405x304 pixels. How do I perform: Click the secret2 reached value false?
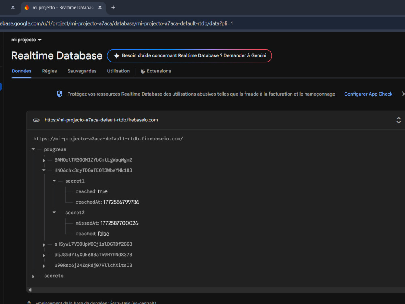tap(103, 234)
